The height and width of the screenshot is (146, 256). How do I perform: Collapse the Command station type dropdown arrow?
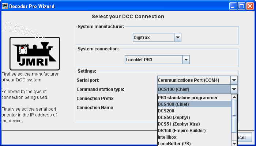point(234,89)
